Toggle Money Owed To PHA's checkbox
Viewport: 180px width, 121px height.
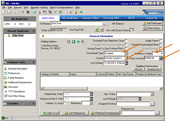pyautogui.click(x=126, y=48)
